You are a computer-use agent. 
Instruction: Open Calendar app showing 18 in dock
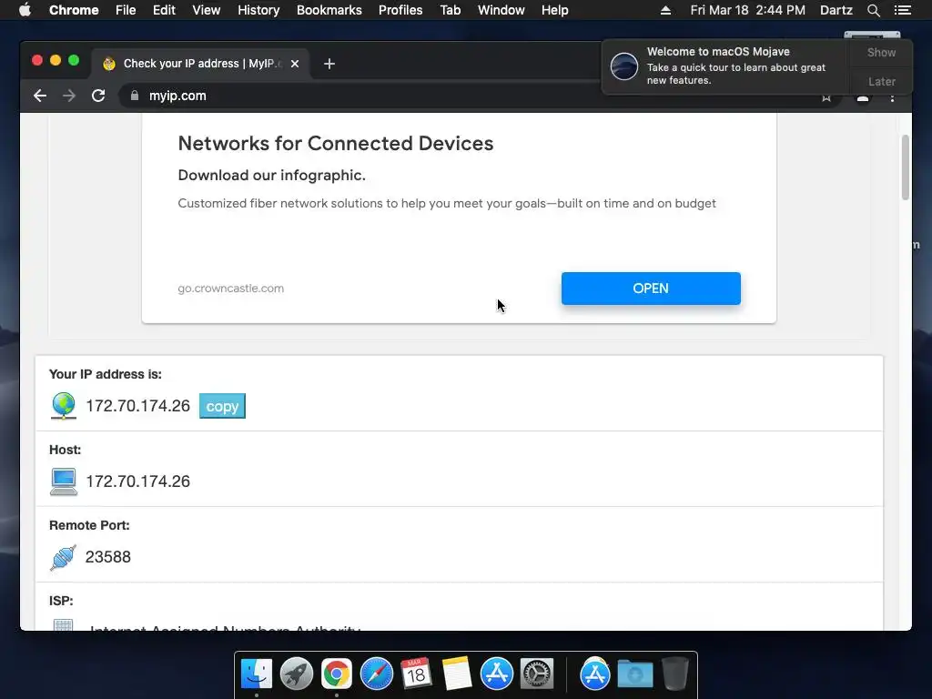point(416,674)
